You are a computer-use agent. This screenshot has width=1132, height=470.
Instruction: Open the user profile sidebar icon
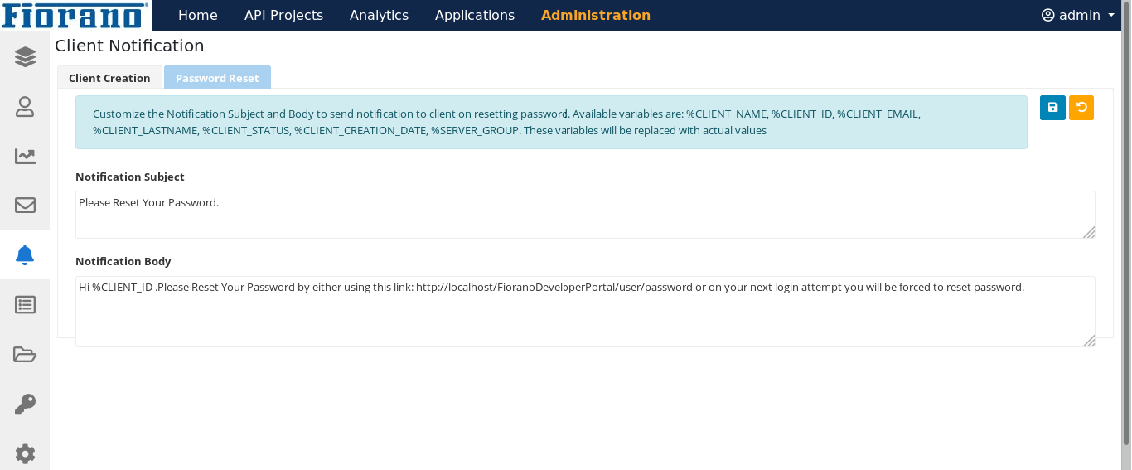[x=25, y=106]
